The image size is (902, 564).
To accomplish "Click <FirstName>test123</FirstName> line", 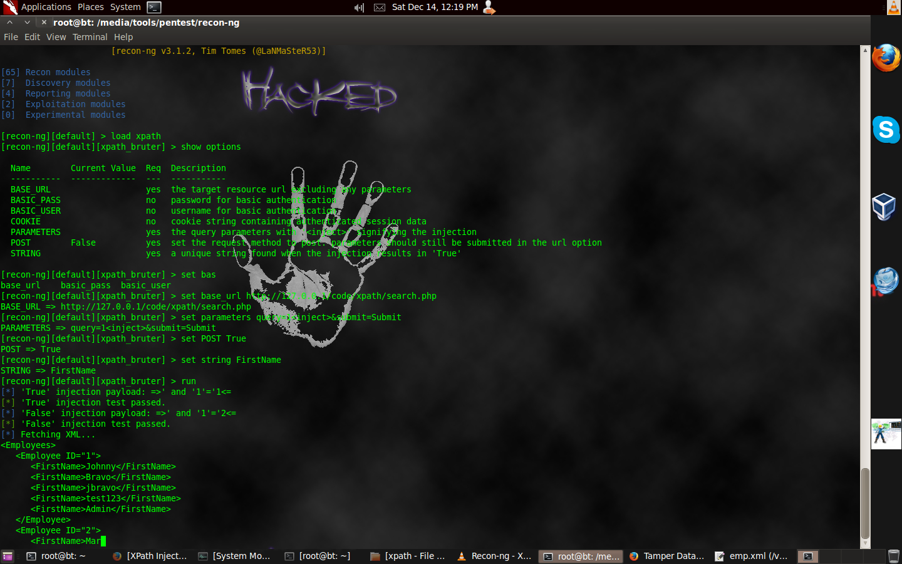I will point(106,498).
